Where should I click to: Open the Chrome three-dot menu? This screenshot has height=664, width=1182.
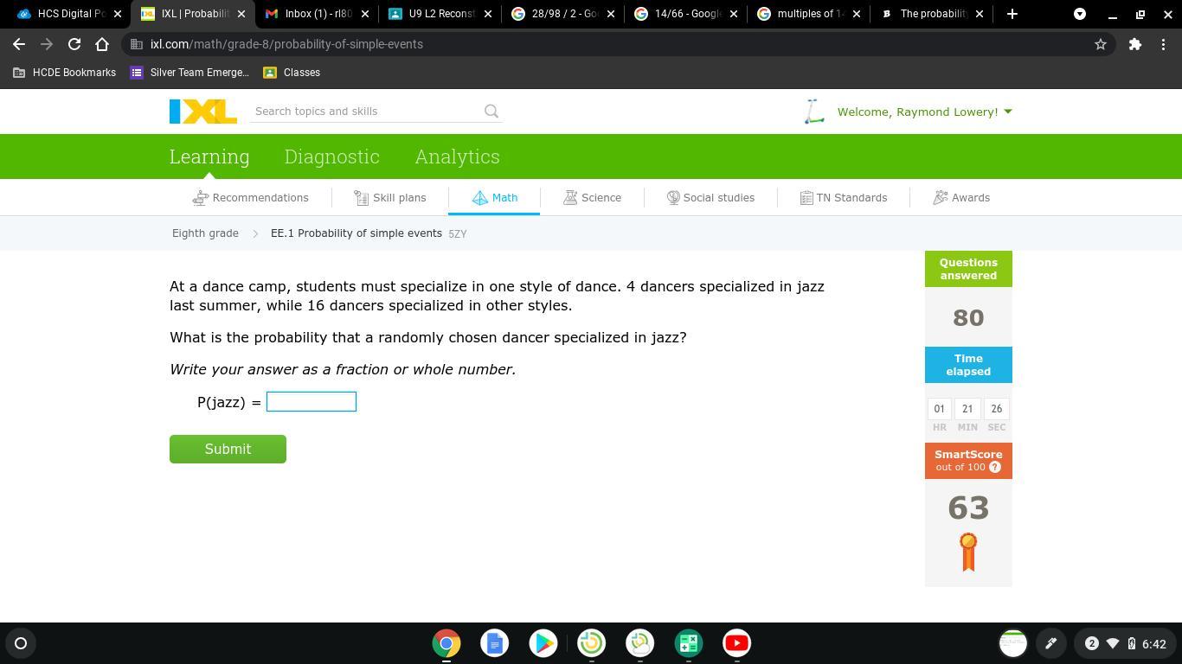click(1163, 44)
